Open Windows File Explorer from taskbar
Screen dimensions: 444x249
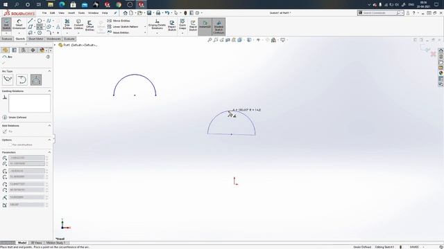point(51,5)
